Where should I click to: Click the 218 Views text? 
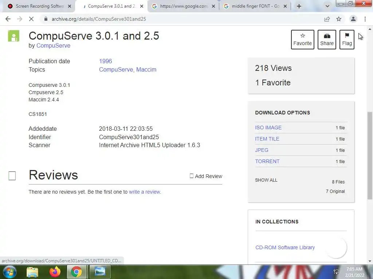pos(273,68)
